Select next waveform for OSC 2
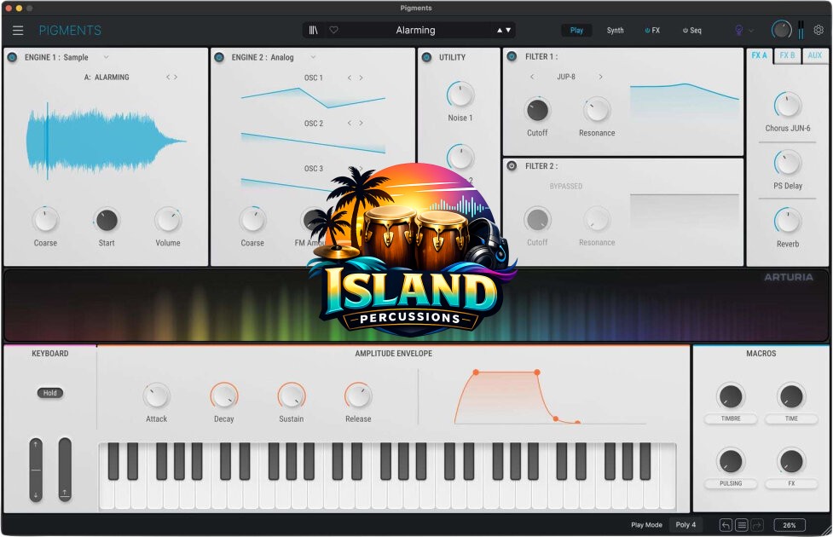Viewport: 833px width, 537px height. click(x=361, y=123)
